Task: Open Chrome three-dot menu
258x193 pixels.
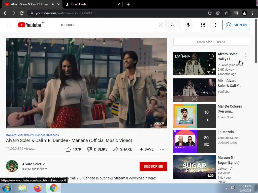Action: (252, 13)
